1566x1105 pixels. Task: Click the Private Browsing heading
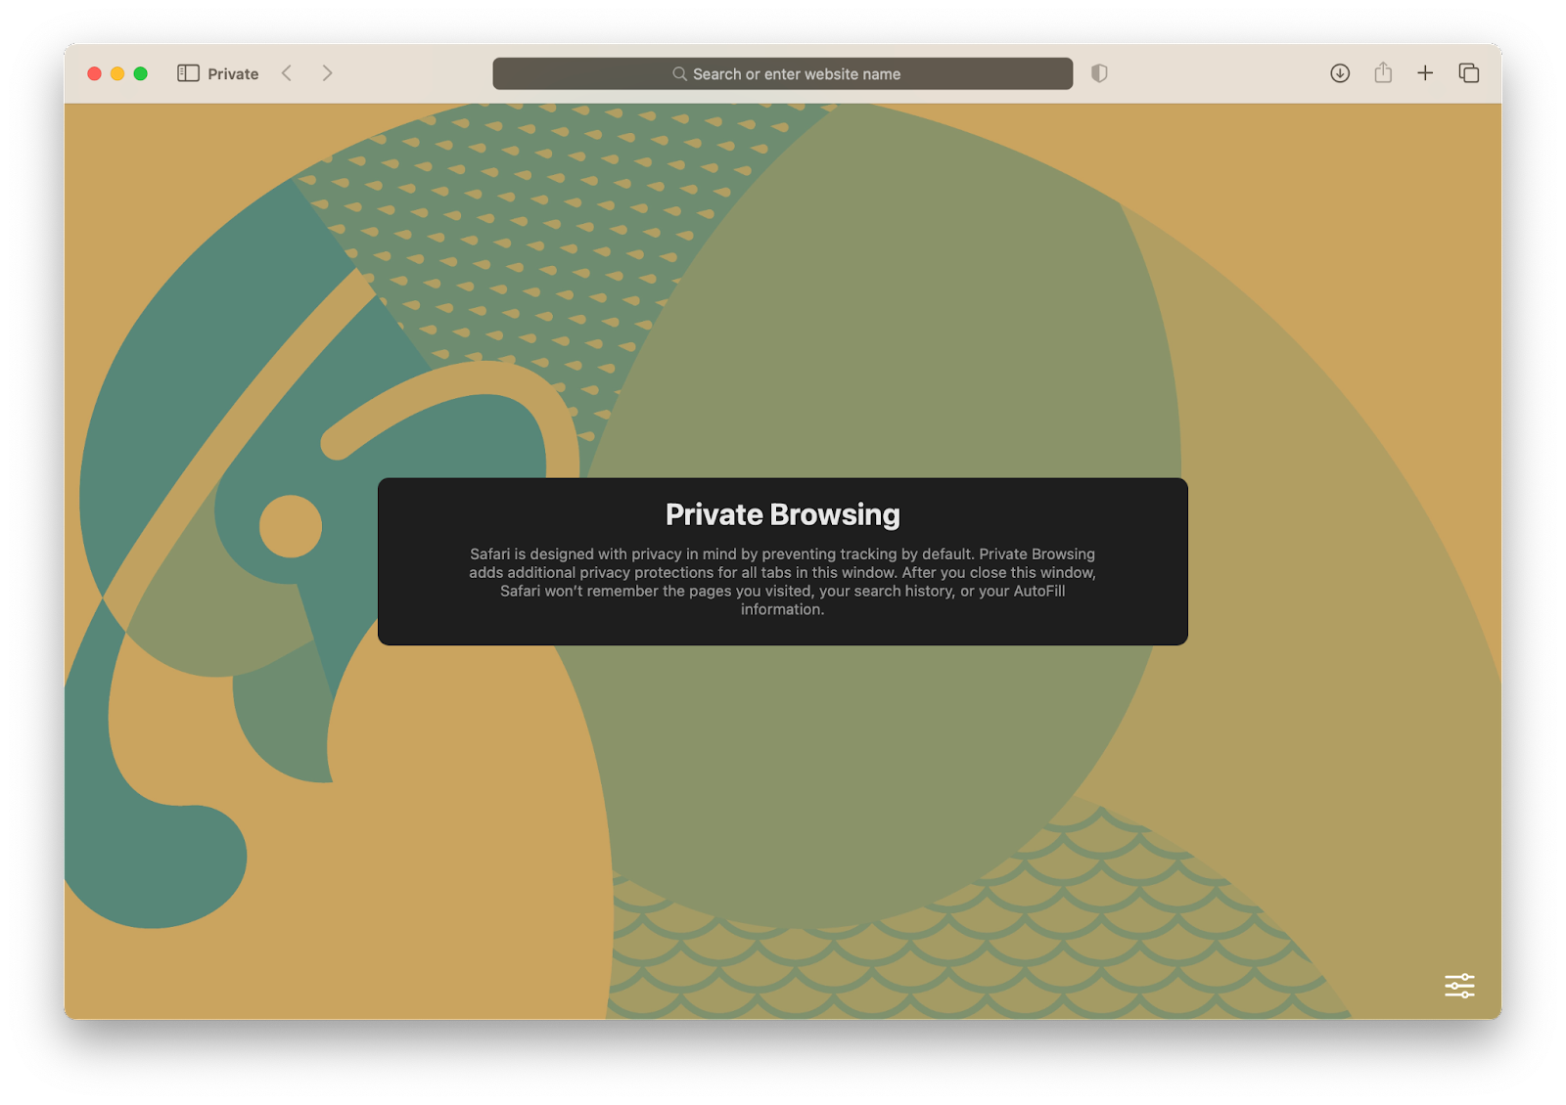click(783, 514)
